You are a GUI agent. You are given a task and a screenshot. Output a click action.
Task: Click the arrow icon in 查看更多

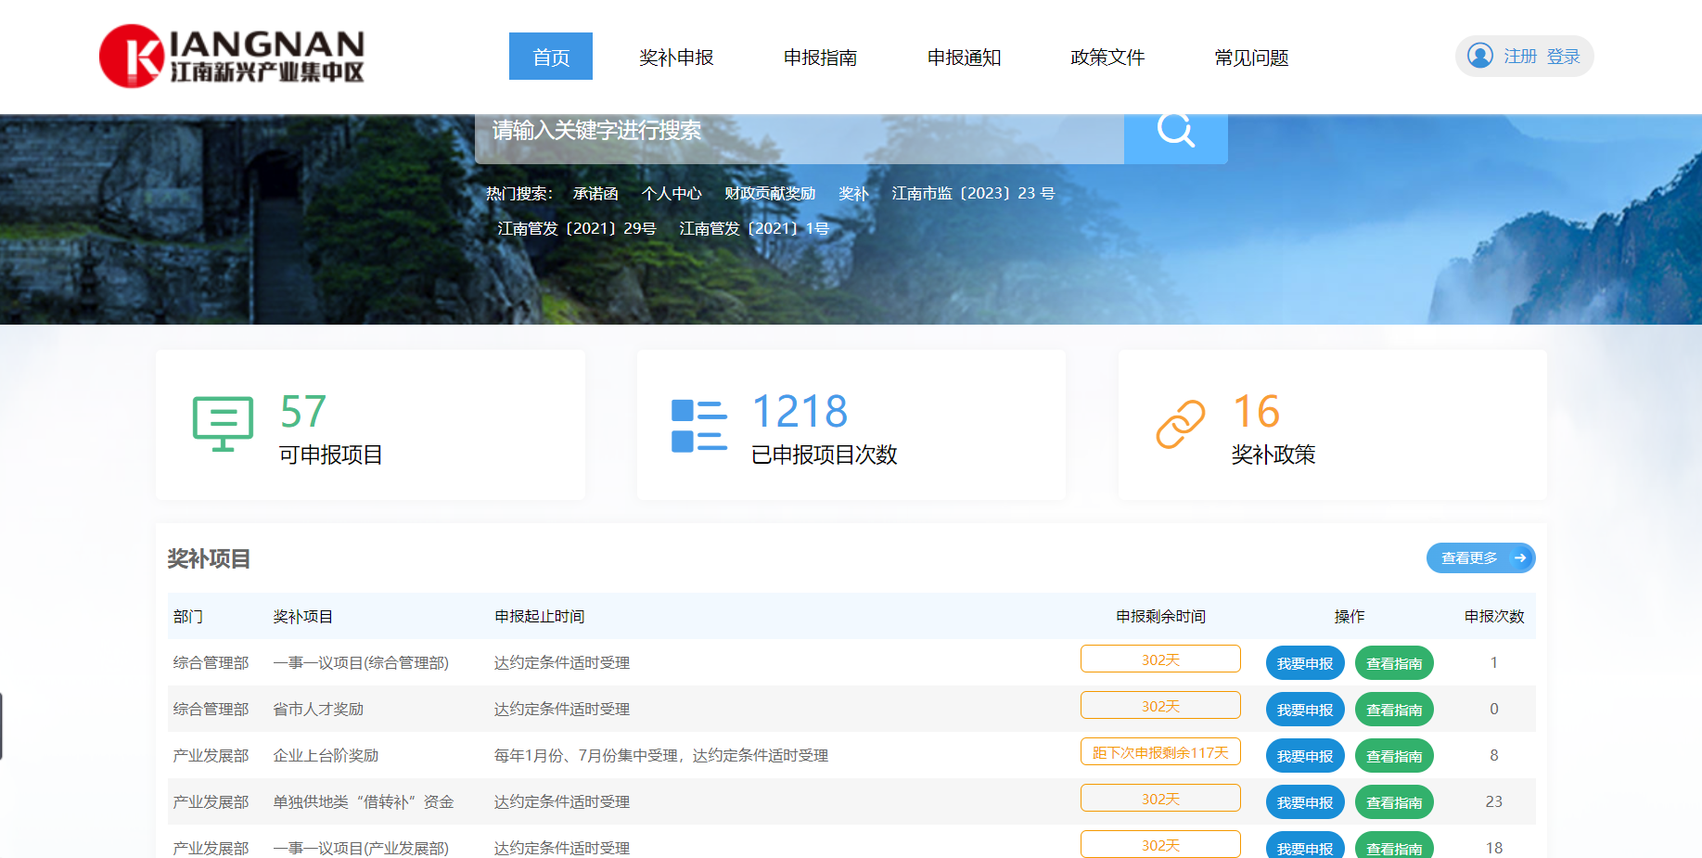[1520, 557]
